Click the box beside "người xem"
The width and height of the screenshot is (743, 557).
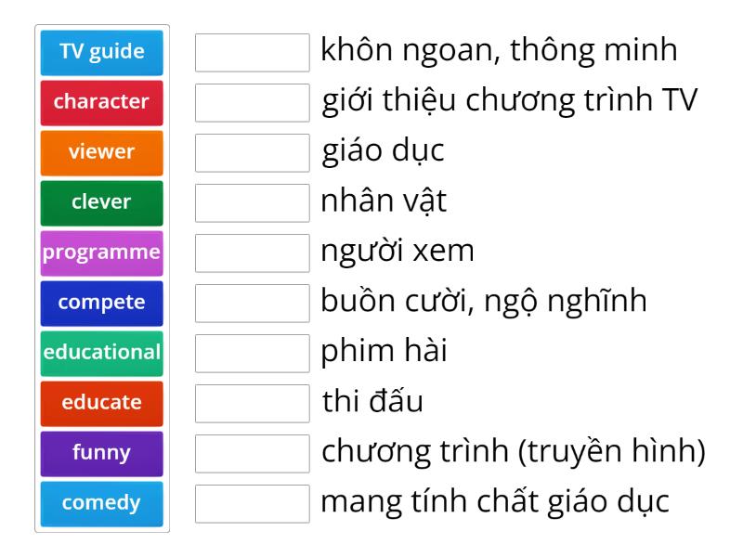click(253, 256)
